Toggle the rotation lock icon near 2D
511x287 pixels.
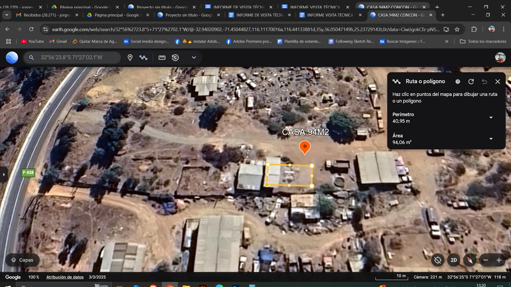[x=438, y=260]
